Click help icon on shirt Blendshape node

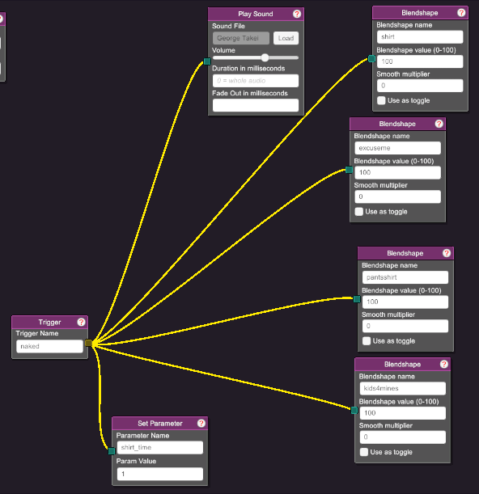[461, 13]
